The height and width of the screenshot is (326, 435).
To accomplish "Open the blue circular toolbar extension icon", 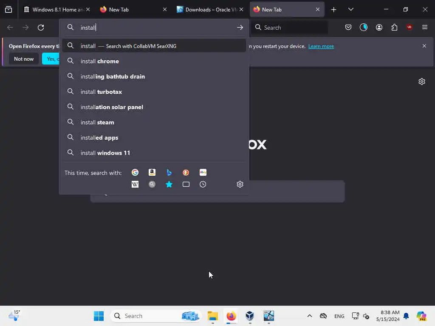I will click(x=364, y=27).
